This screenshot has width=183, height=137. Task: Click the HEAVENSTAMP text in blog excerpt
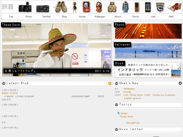point(81,97)
